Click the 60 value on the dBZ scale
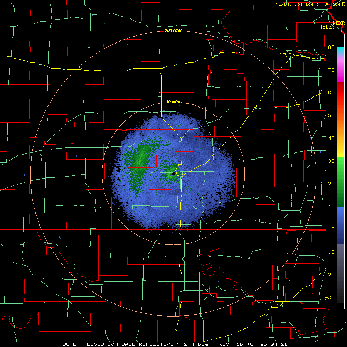 coord(331,93)
